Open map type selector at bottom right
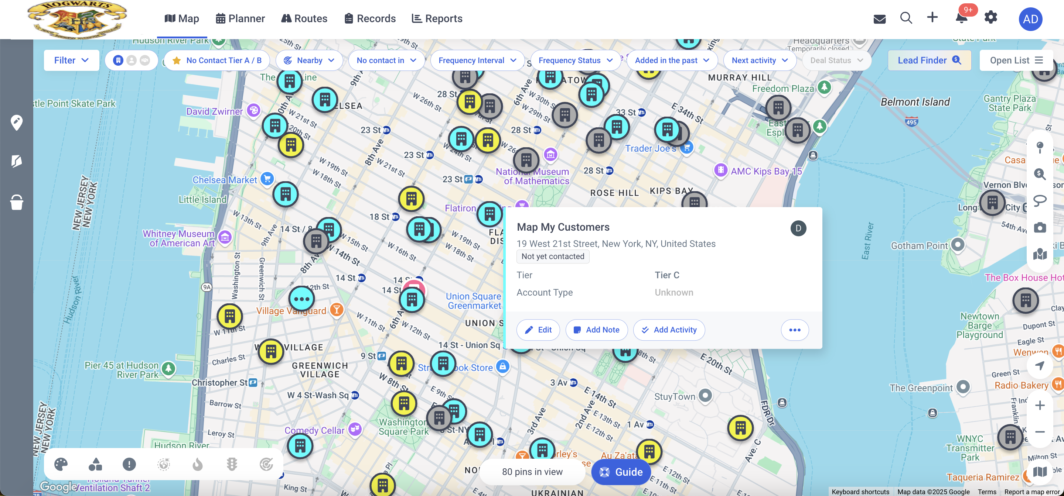The height and width of the screenshot is (496, 1064). click(1040, 471)
